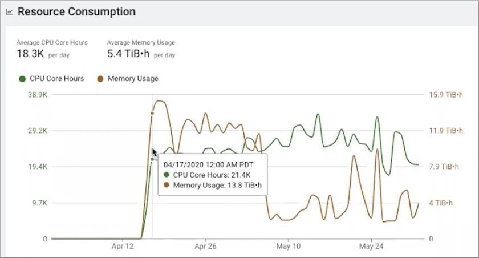This screenshot has width=479, height=258.
Task: Click the 38.9K left axis label
Action: point(38,95)
